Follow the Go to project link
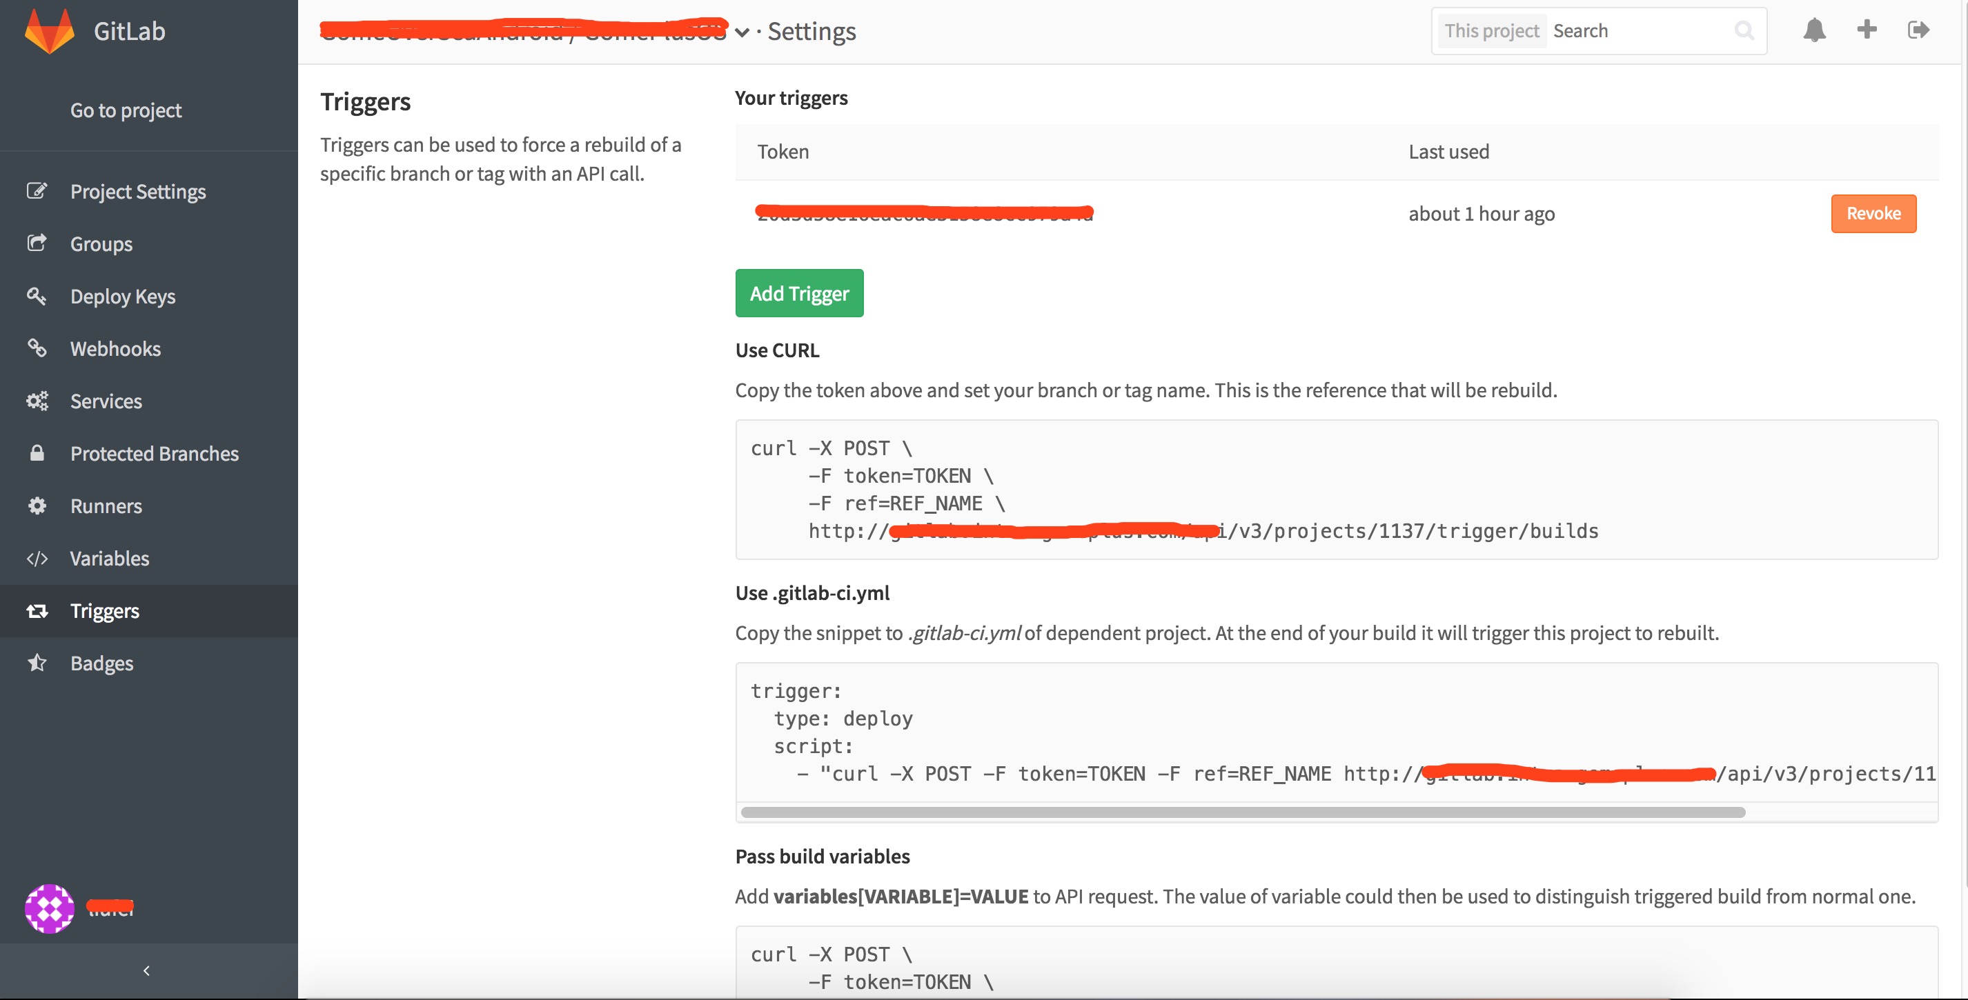The height and width of the screenshot is (1000, 1968). pos(126,110)
